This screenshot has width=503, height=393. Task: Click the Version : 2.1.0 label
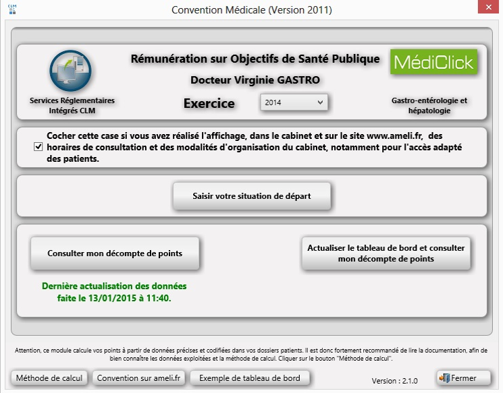tap(394, 381)
